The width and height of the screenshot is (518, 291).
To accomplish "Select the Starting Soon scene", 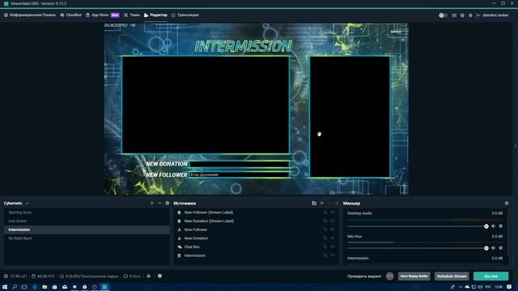I will (87, 213).
